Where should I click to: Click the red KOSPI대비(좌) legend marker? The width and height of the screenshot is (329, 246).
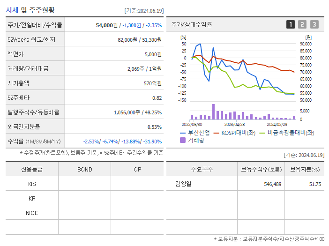coord(217,133)
